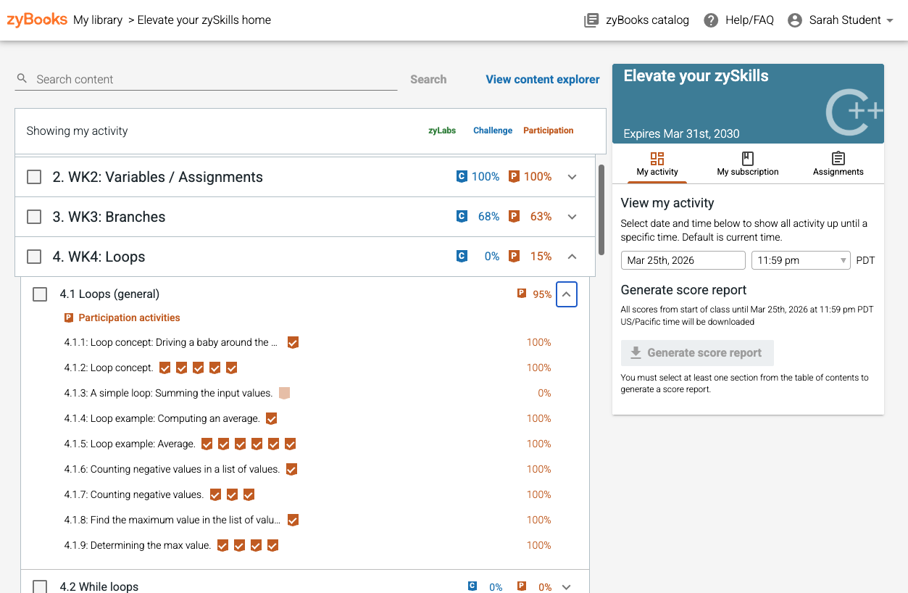The image size is (908, 593).
Task: Click the challenge badge icon for WK3: Branches
Action: [x=461, y=216]
